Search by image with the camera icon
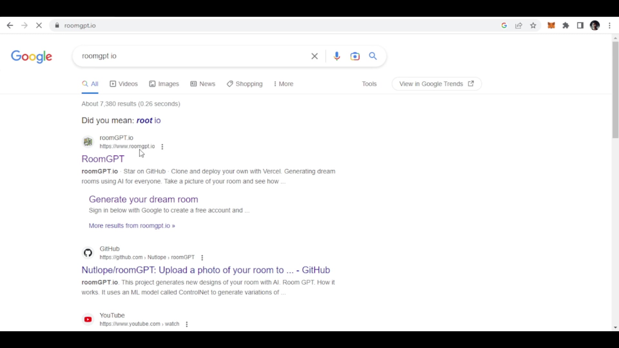This screenshot has width=619, height=348. pos(355,56)
